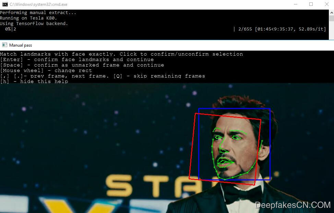
Task: Click 'Match landmarks with face exactly' help line
Action: pyautogui.click(x=121, y=54)
